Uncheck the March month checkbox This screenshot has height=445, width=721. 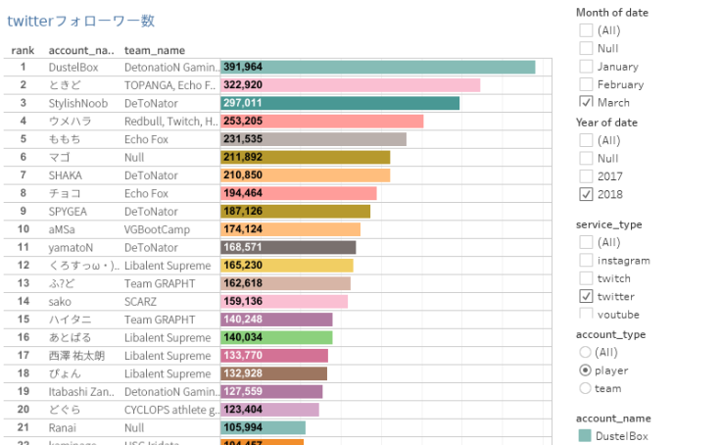[x=586, y=102]
